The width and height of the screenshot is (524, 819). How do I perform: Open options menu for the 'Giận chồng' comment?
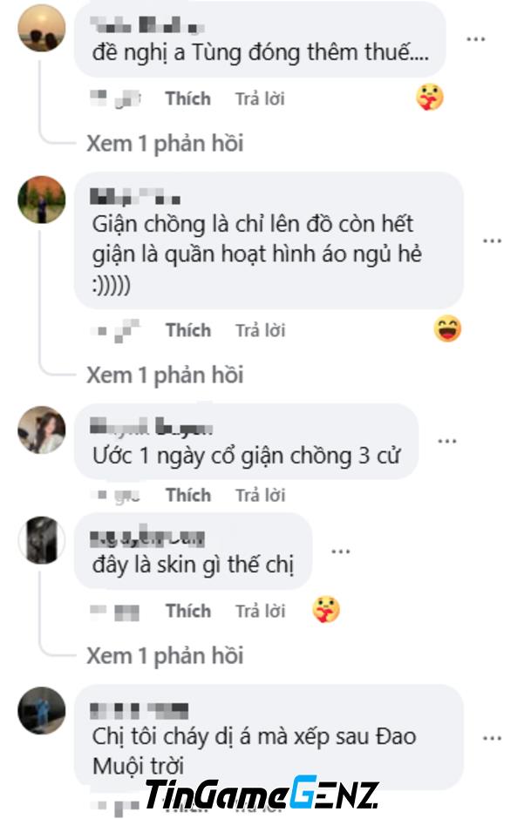[492, 240]
